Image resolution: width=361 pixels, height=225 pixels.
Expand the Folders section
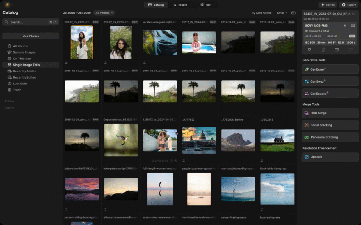click(10, 101)
